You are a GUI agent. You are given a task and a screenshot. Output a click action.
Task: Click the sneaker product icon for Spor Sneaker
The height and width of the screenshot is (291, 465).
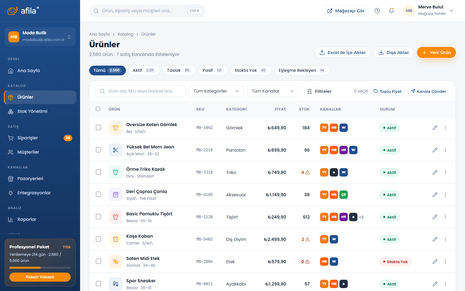tap(116, 284)
